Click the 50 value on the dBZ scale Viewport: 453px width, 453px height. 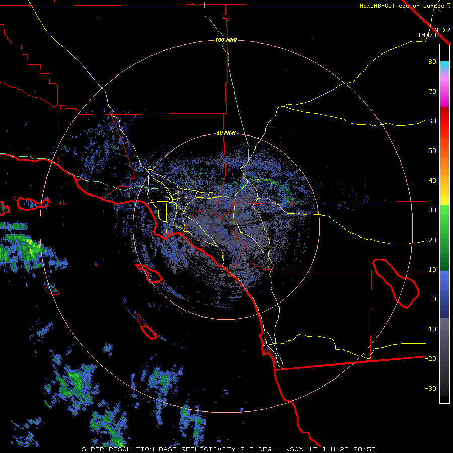click(432, 151)
